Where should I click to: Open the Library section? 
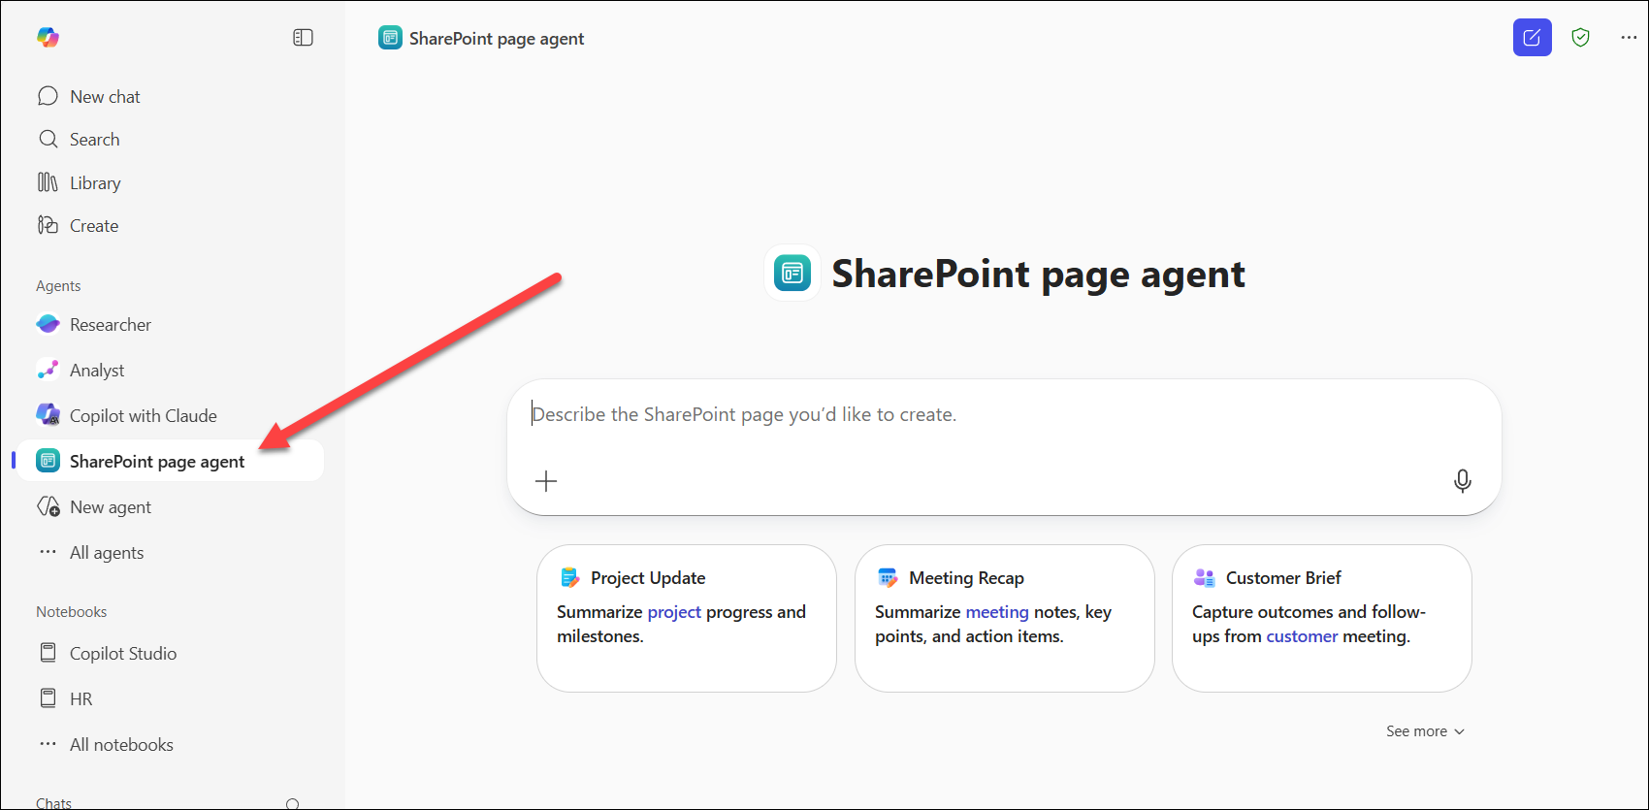95,183
